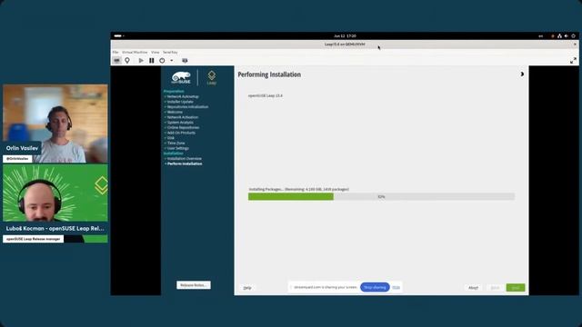Click Stop sharing button
Viewport: 582px width, 327px height.
pyautogui.click(x=375, y=287)
